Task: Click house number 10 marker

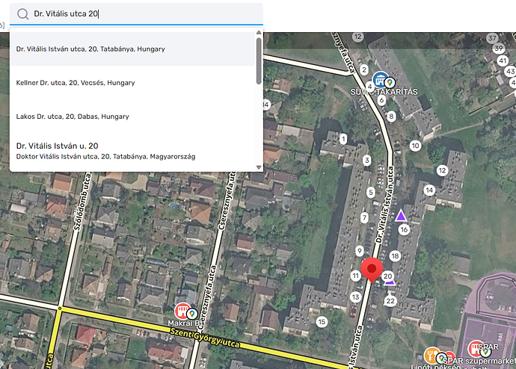Action: pyautogui.click(x=415, y=146)
